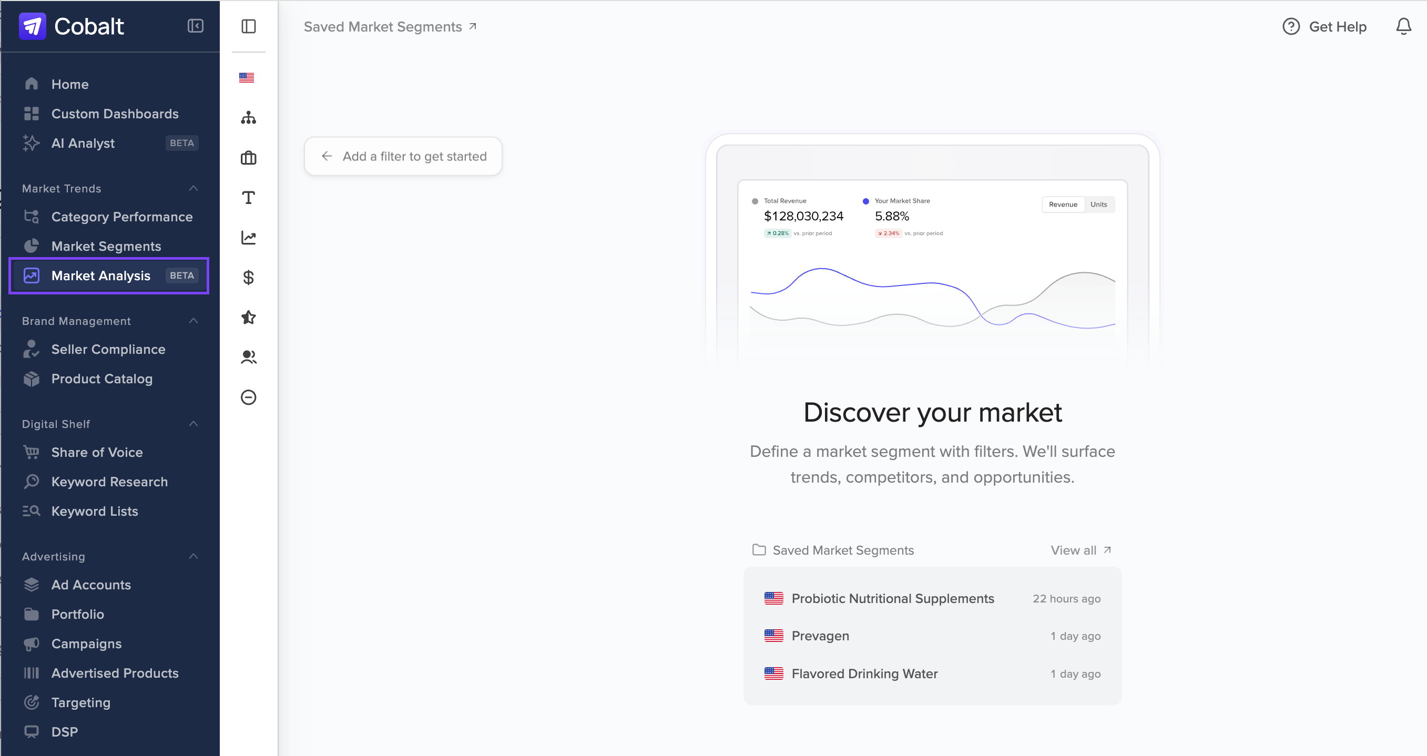
Task: Click View all saved segments
Action: (1081, 550)
